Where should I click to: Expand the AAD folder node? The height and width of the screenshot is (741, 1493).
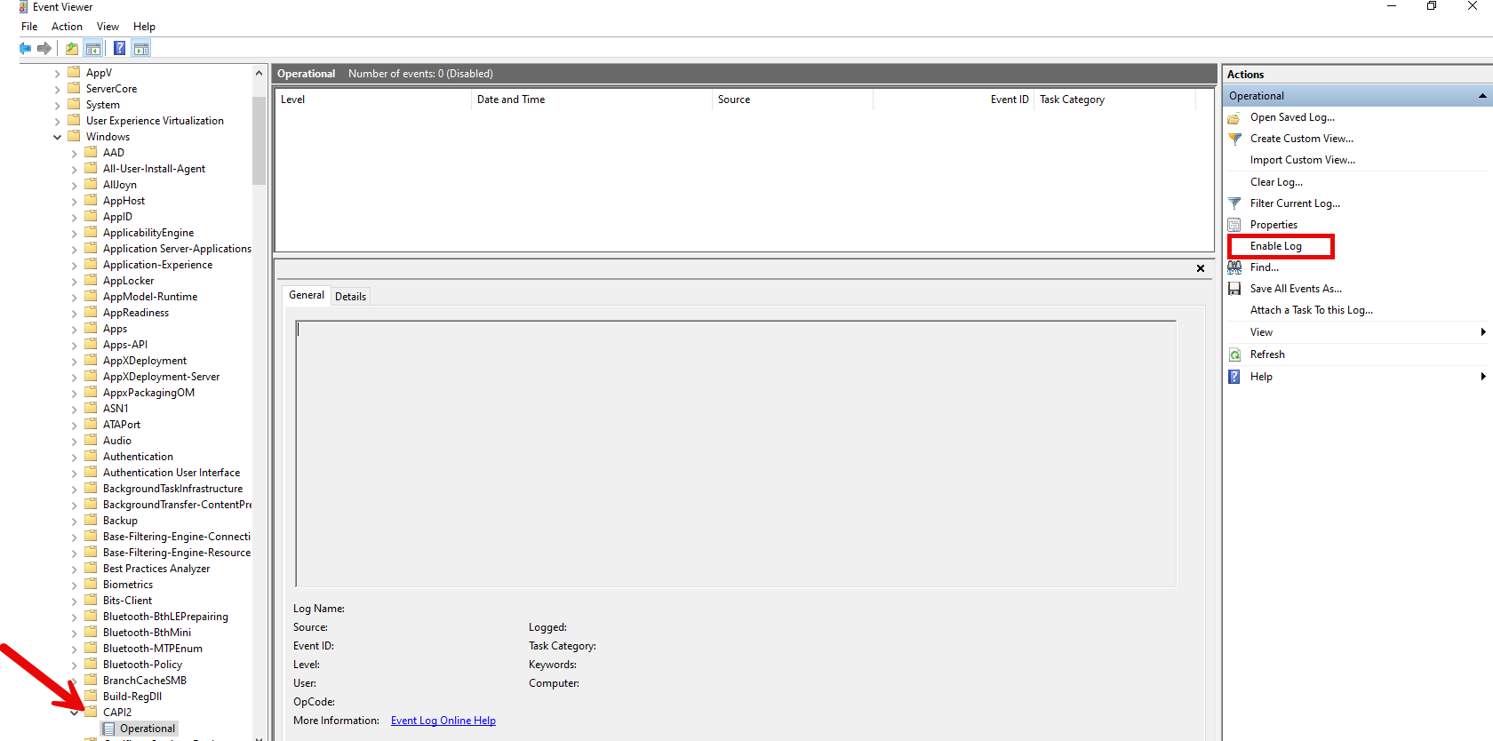tap(75, 154)
